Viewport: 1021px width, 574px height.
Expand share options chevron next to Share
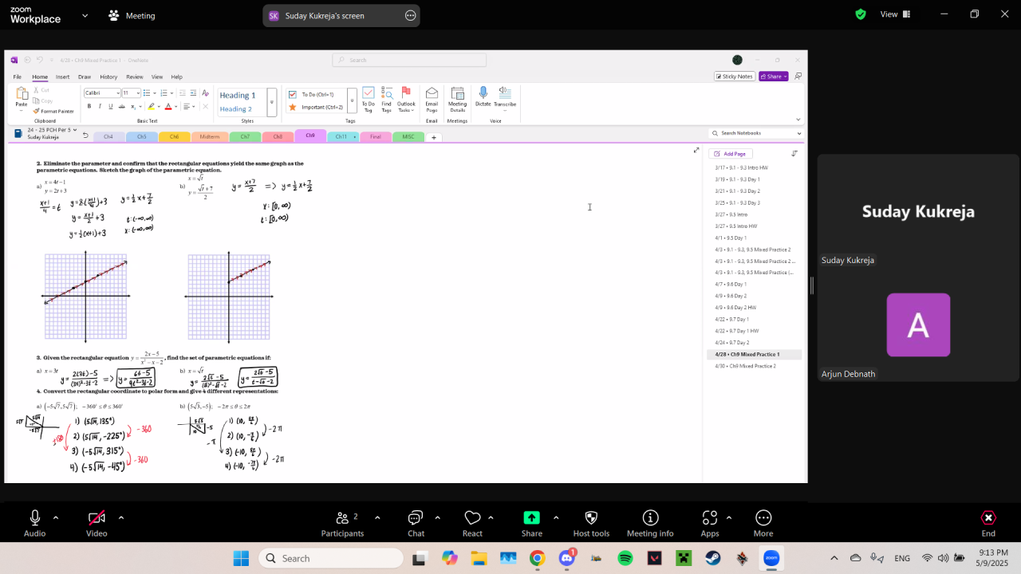point(556,517)
